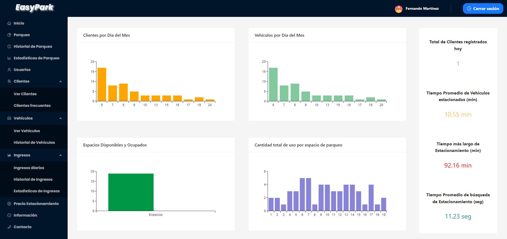Image resolution: width=507 pixels, height=239 pixels.
Task: Click the Información info circle icon
Action: point(9,215)
